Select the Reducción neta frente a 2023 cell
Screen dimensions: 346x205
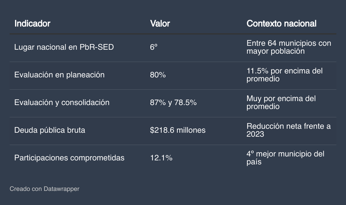click(x=288, y=130)
